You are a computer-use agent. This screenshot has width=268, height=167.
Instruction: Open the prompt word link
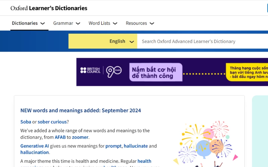pyautogui.click(x=113, y=146)
